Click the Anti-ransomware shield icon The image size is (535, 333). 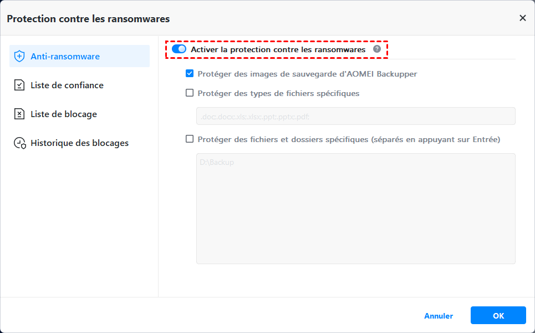[20, 56]
